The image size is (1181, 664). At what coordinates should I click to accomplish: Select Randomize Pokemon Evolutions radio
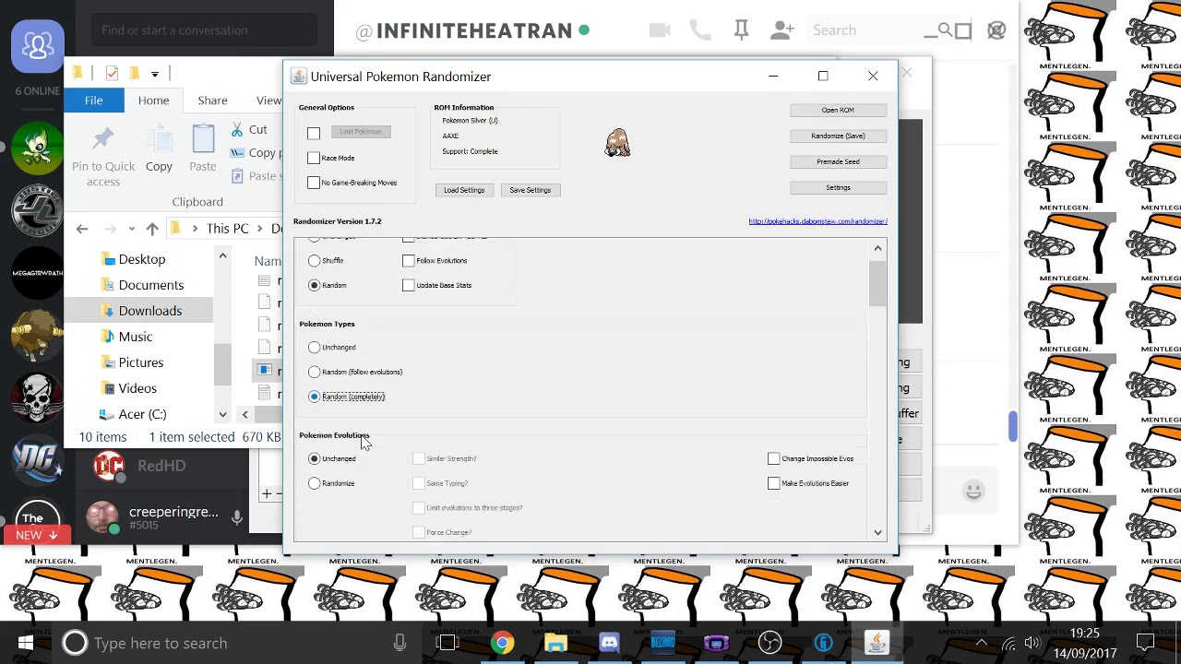pos(315,483)
